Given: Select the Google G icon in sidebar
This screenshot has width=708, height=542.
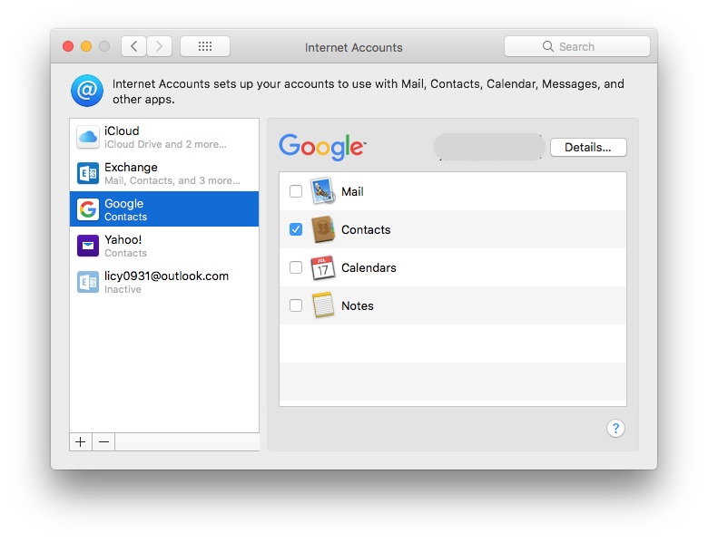Looking at the screenshot, I should tap(88, 209).
